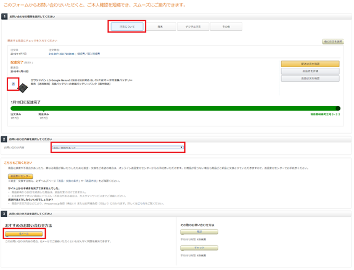The image size is (354, 270).
Task: Start contact via チャット button
Action: pos(199,248)
